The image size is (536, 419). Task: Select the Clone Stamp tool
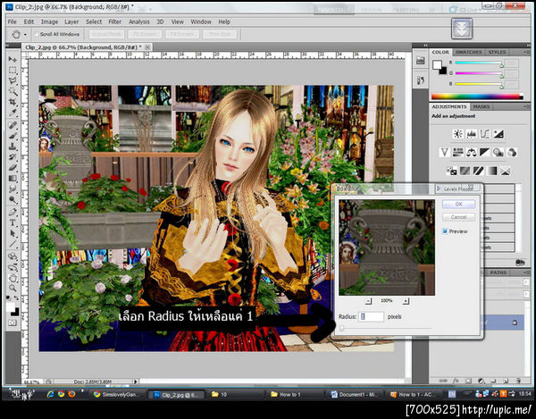(x=13, y=147)
